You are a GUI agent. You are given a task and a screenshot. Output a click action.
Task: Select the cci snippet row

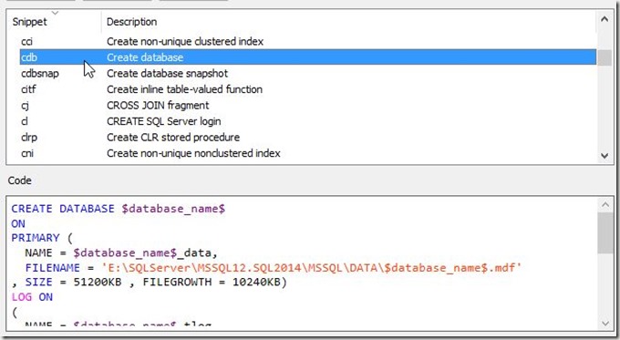307,42
